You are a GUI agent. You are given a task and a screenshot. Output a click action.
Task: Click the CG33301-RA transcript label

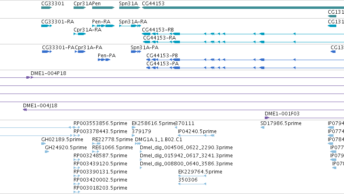pyautogui.click(x=58, y=22)
